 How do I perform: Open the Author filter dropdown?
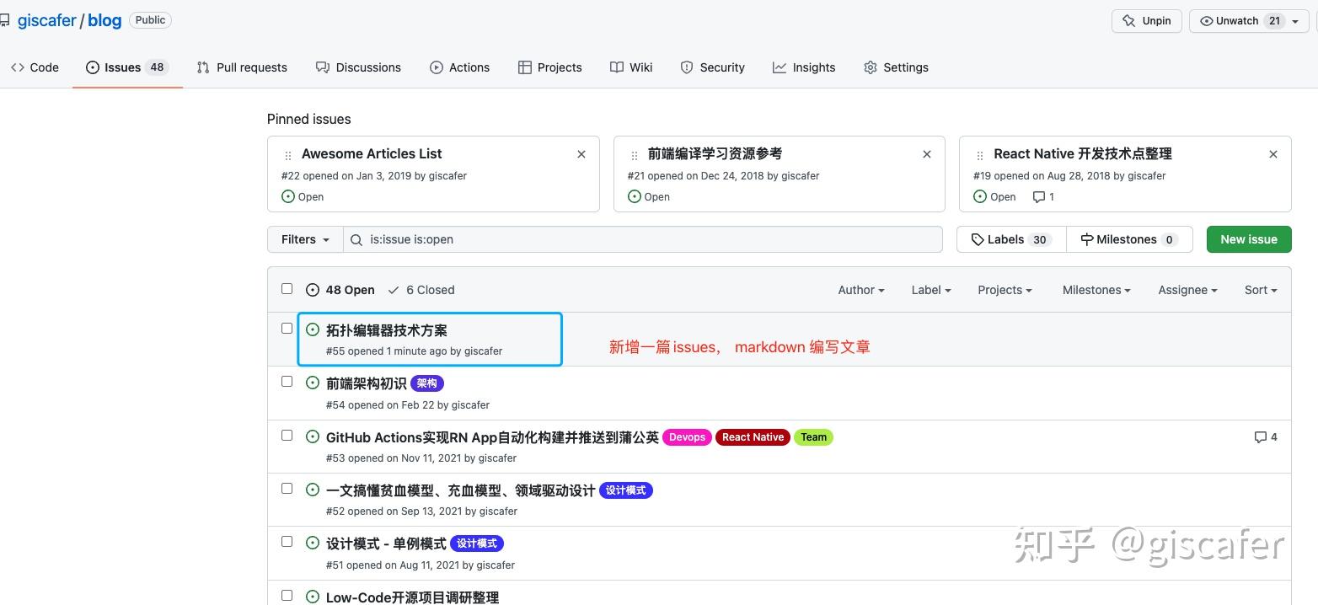[x=860, y=290]
